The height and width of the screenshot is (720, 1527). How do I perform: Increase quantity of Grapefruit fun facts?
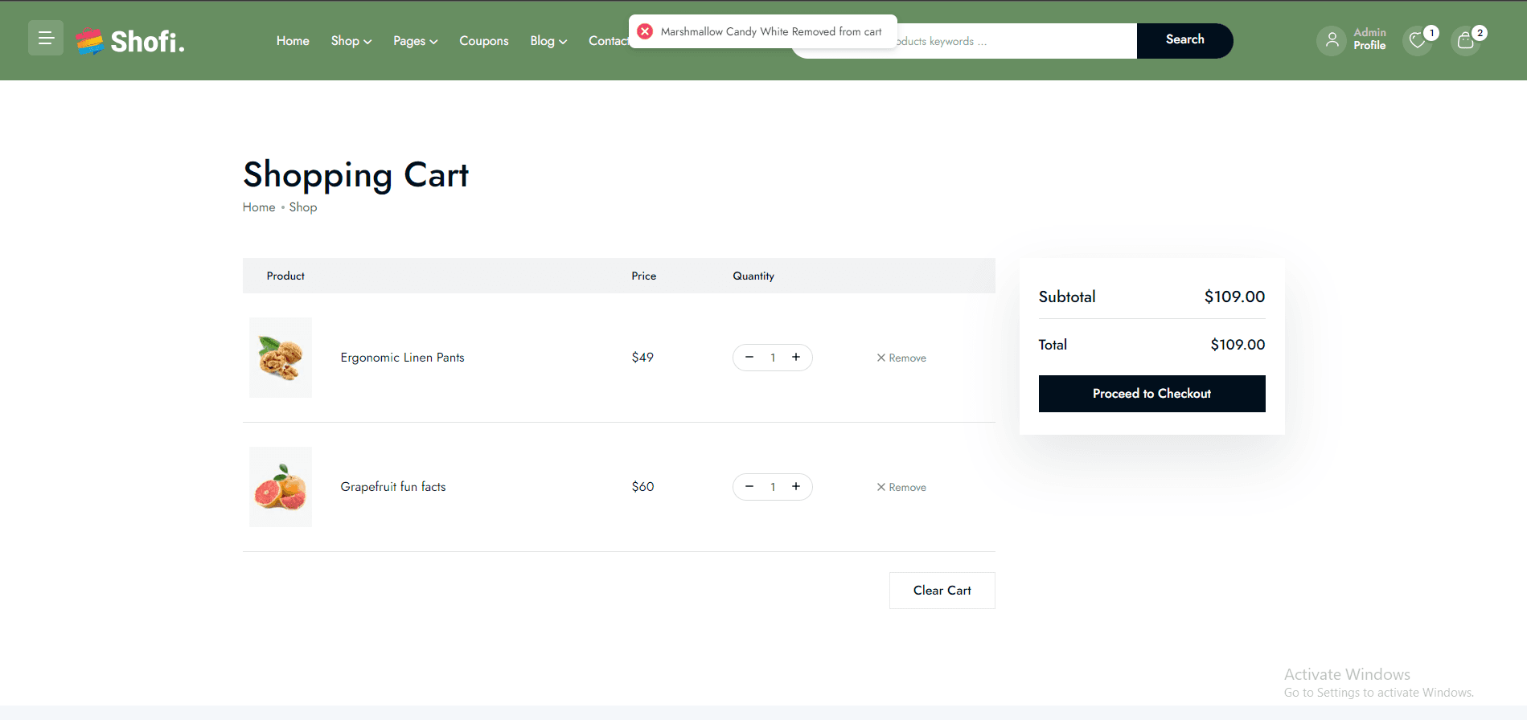pyautogui.click(x=796, y=487)
